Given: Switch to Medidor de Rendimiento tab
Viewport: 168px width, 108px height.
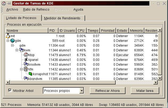Looking at the screenshot, I should pos(63,18).
